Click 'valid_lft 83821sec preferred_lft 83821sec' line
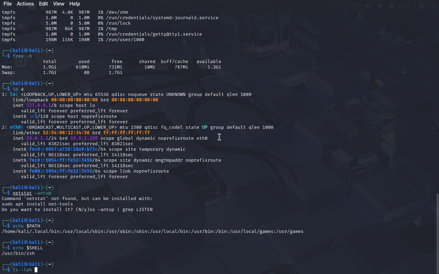This screenshot has height=274, width=439. (x=77, y=144)
